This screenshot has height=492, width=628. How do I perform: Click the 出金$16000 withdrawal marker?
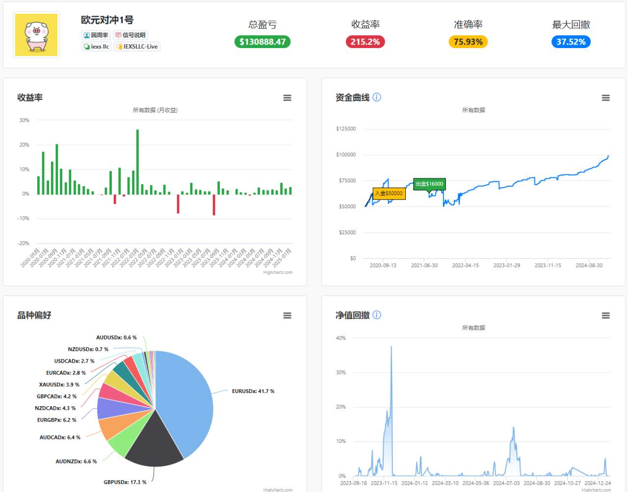coord(429,184)
